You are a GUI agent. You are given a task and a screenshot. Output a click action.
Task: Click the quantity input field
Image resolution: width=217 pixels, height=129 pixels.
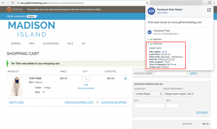[x=86, y=79]
